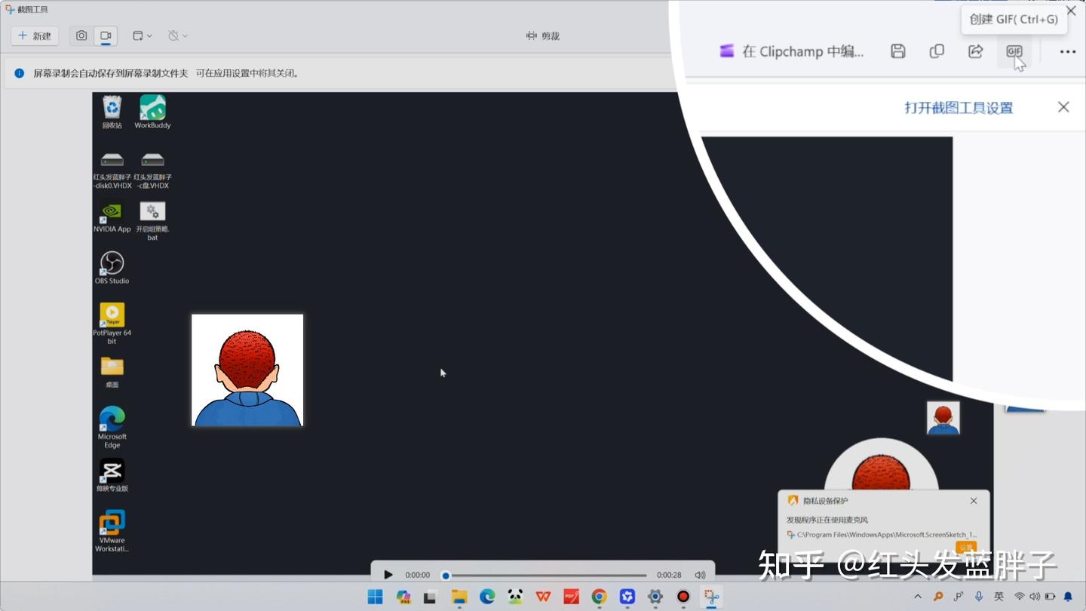Click 在 Clipchamp 中编辑 edit button
This screenshot has width=1086, height=611.
tap(792, 51)
